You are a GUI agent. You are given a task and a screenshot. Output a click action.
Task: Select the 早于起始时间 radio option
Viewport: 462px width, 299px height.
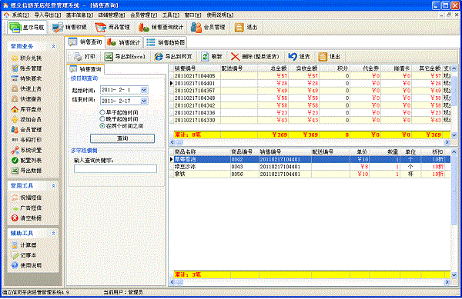pos(119,112)
